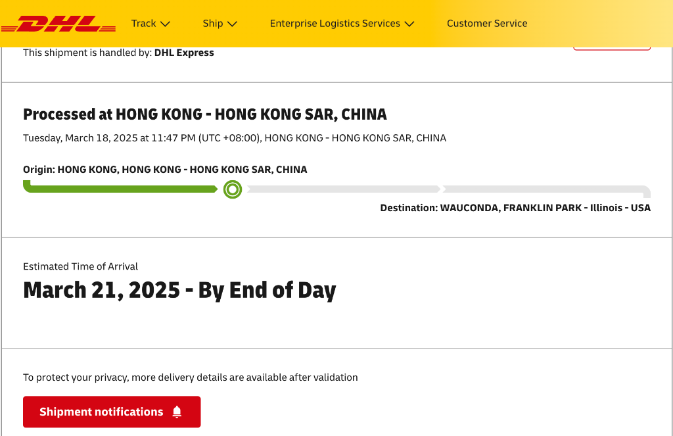The height and width of the screenshot is (436, 673).
Task: Click the Enterprise Logistics Services menu label
Action: click(335, 24)
